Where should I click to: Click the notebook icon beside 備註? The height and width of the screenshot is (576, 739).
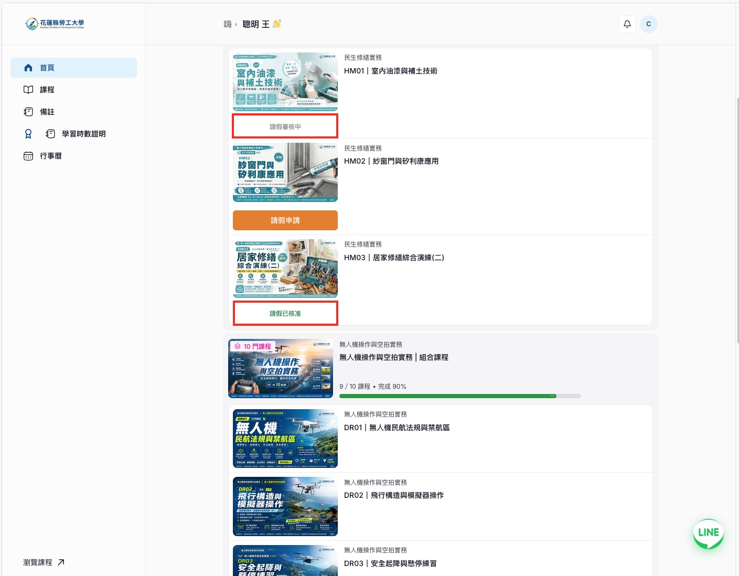[28, 112]
